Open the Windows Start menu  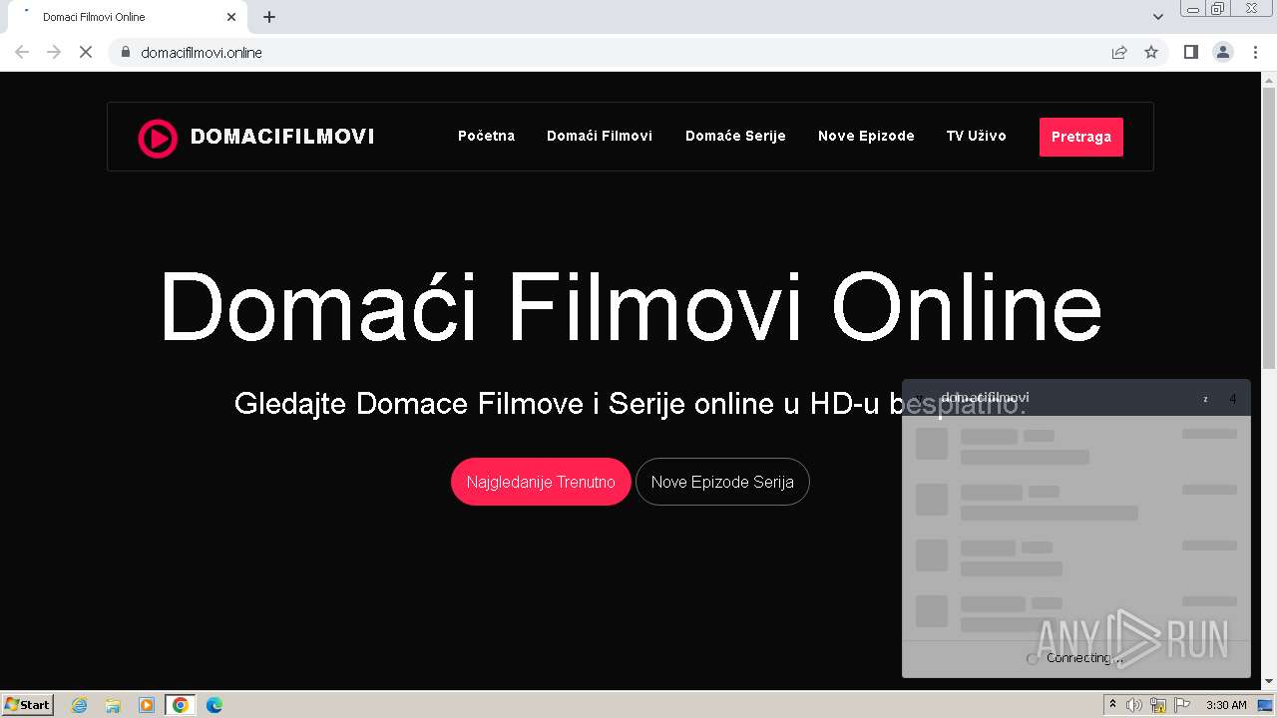pos(28,704)
